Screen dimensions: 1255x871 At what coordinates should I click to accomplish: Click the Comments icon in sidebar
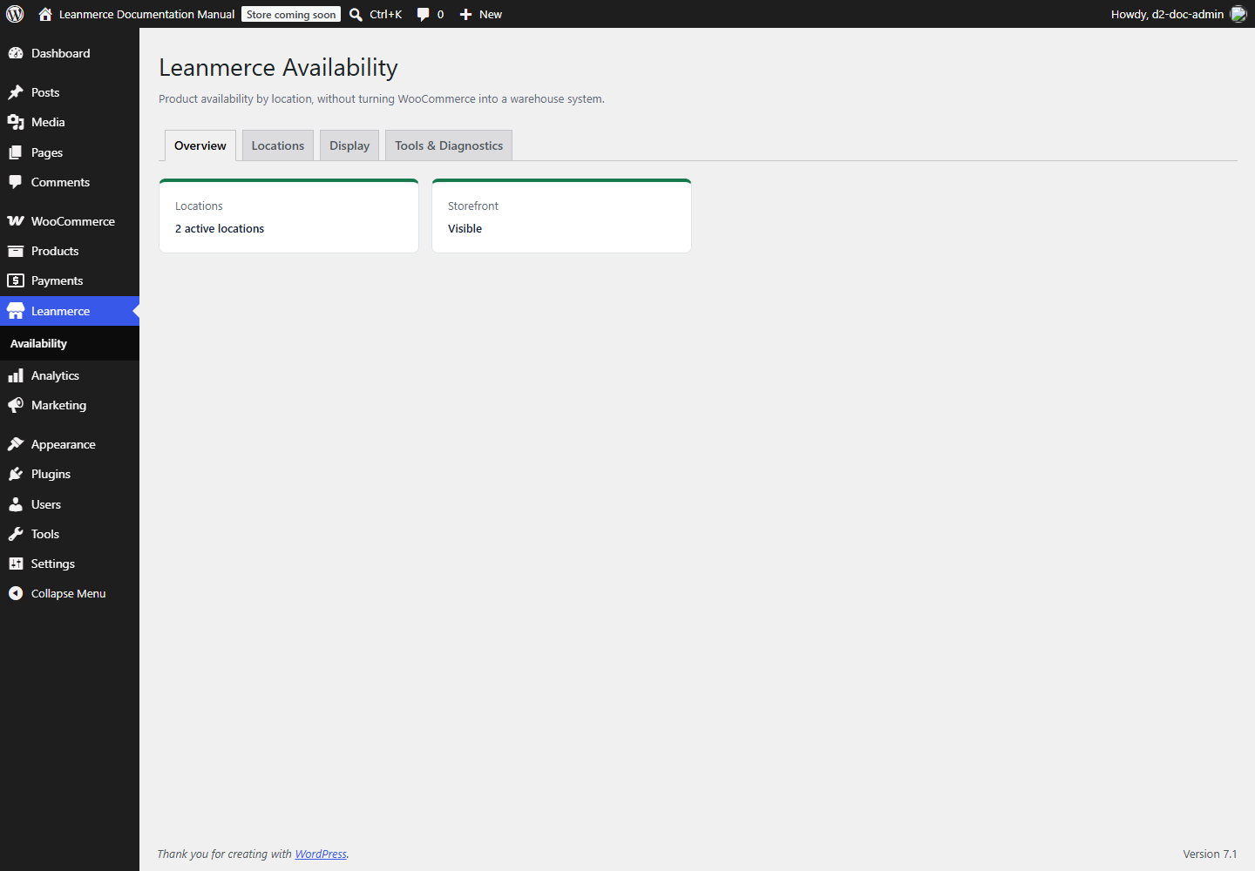(x=16, y=182)
